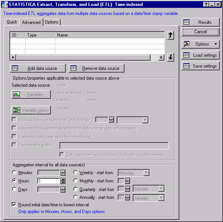The height and width of the screenshot is (222, 223).
Task: Click the data source list right scroll arrow
Action: (161, 58)
